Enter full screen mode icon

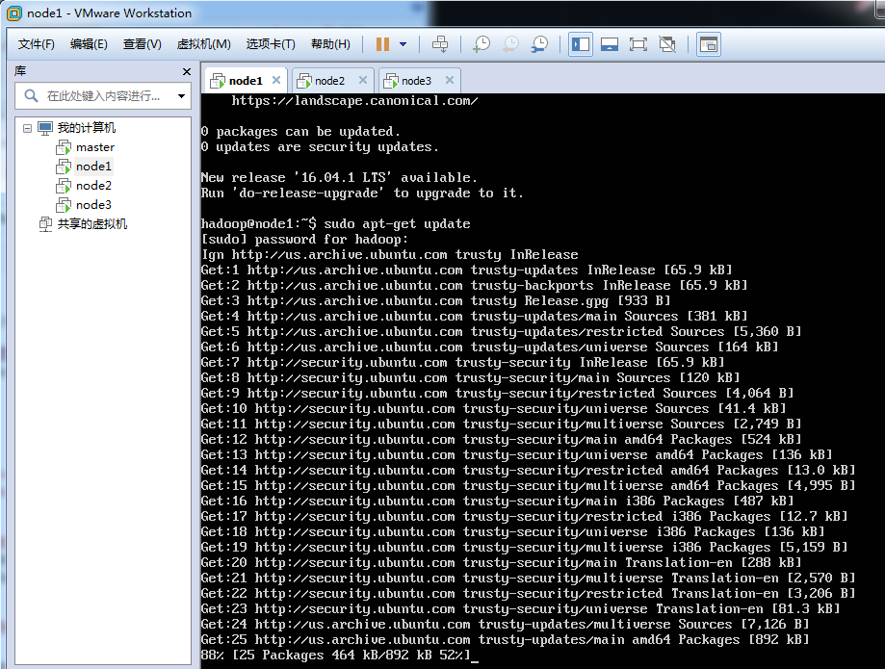click(x=638, y=44)
